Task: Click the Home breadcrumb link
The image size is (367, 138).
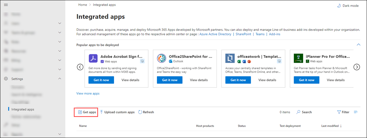Action: tap(82, 5)
